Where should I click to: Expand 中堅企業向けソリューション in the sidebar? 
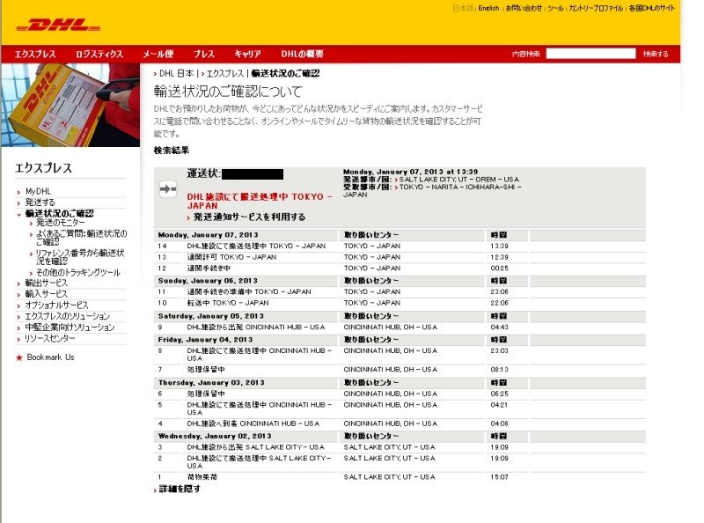coord(70,328)
